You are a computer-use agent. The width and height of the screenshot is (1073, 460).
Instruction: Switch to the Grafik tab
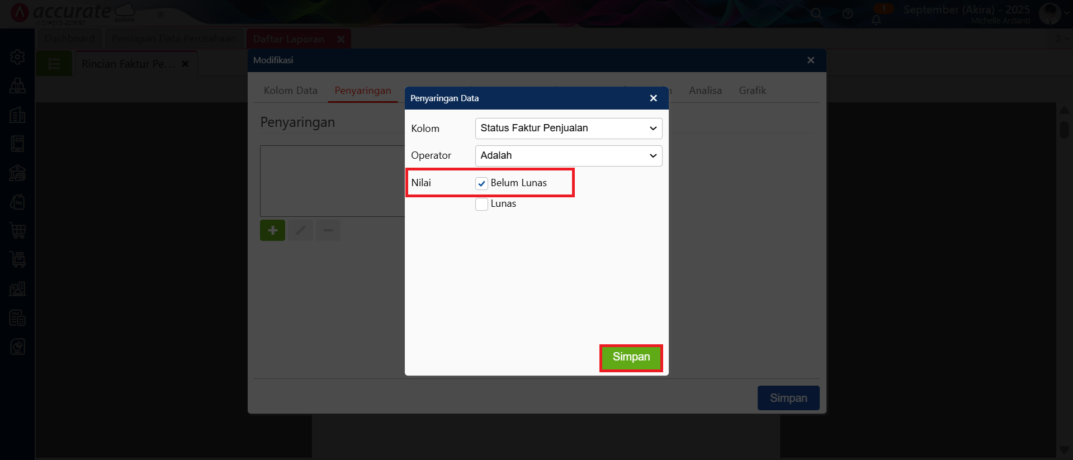click(x=752, y=91)
